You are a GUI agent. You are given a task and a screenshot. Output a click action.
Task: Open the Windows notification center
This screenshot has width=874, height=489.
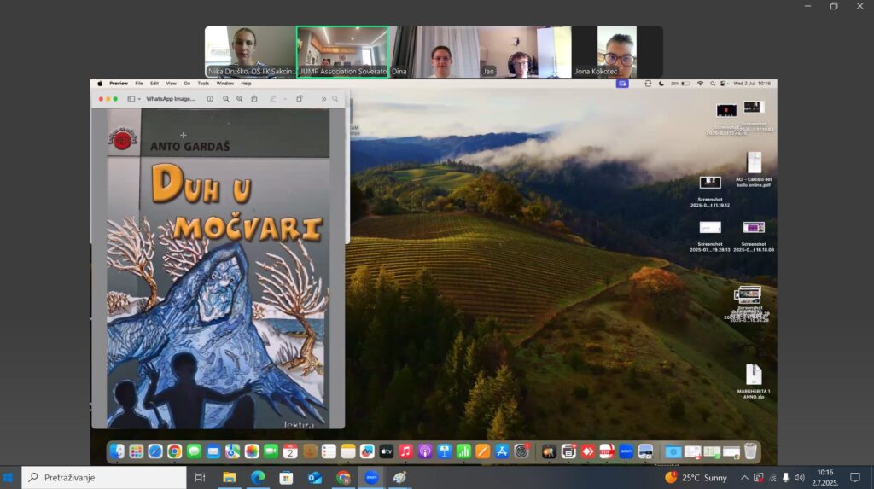click(x=855, y=478)
